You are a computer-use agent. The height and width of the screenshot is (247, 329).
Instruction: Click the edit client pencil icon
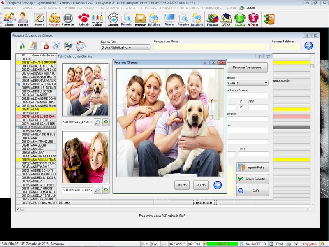[x=33, y=46]
